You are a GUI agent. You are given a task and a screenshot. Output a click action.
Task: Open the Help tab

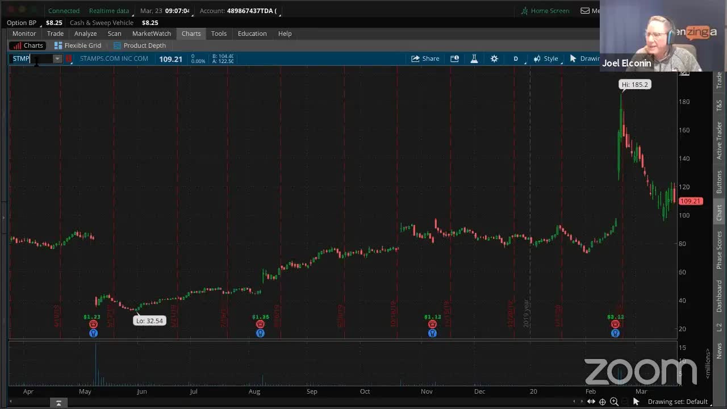[285, 34]
